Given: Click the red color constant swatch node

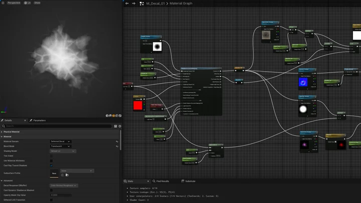Looking at the screenshot, I should [x=138, y=105].
